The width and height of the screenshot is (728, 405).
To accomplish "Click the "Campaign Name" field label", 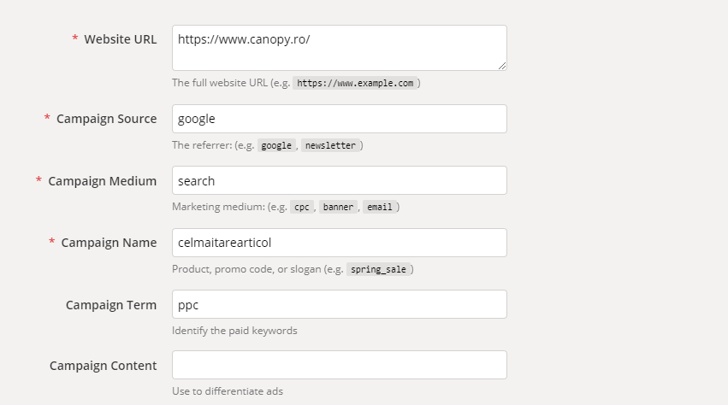I will (x=109, y=243).
